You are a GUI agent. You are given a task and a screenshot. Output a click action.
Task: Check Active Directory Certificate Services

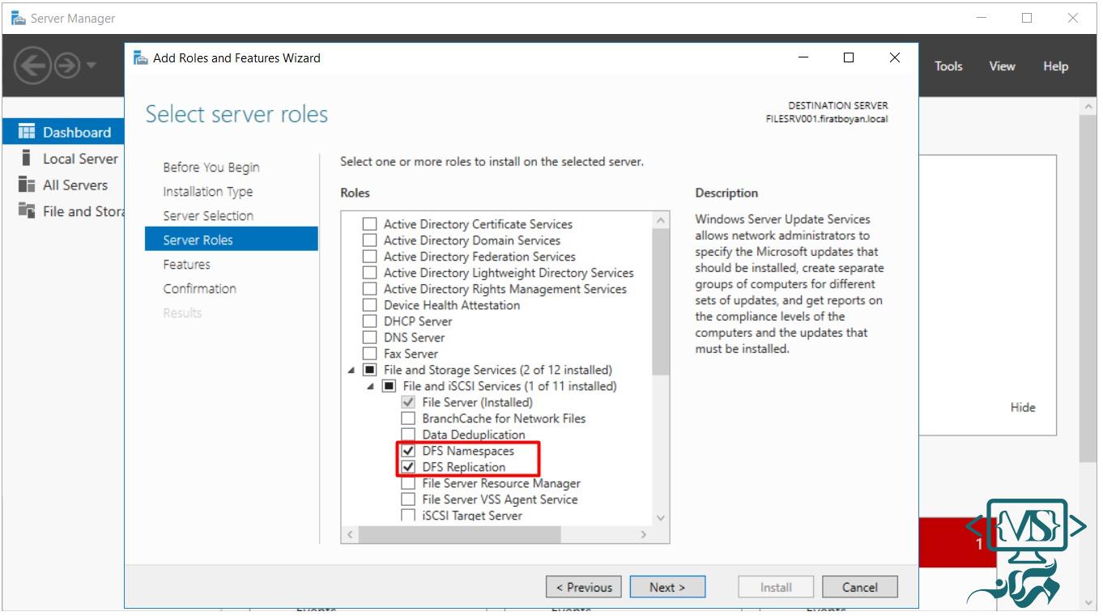pos(369,224)
